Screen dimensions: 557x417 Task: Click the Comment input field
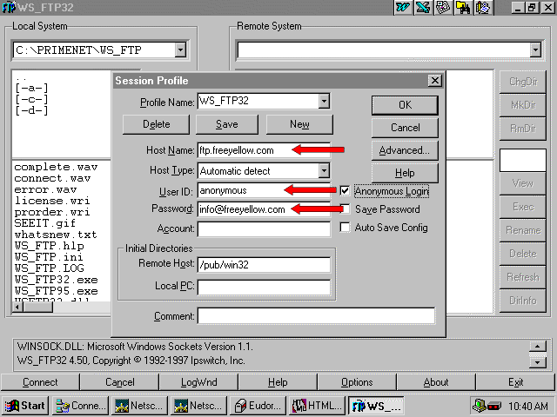pos(316,315)
